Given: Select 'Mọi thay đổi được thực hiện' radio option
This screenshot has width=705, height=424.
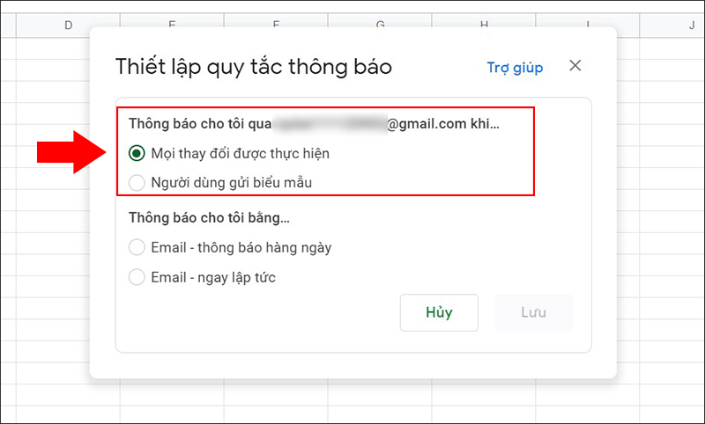Looking at the screenshot, I should click(137, 154).
